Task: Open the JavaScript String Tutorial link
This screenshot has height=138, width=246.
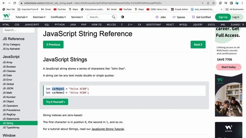Action: pyautogui.click(x=108, y=129)
